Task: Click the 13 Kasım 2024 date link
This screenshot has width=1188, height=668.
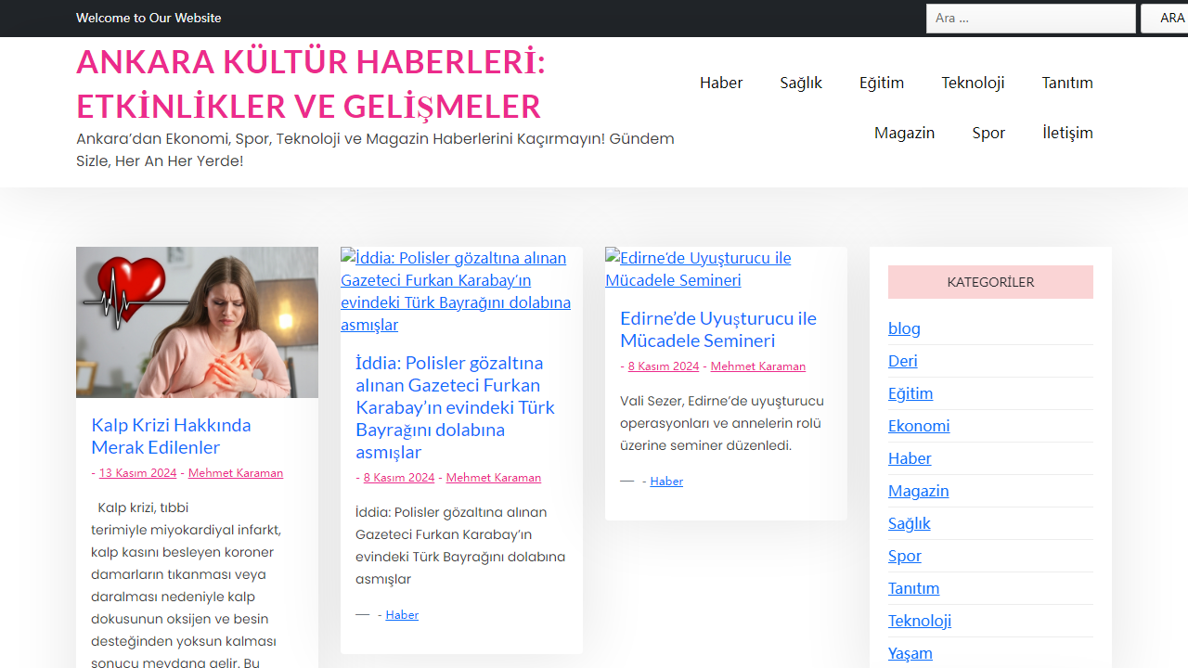Action: [x=137, y=472]
